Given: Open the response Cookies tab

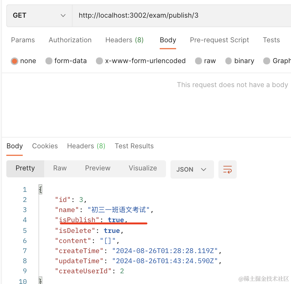Looking at the screenshot, I should (x=45, y=146).
